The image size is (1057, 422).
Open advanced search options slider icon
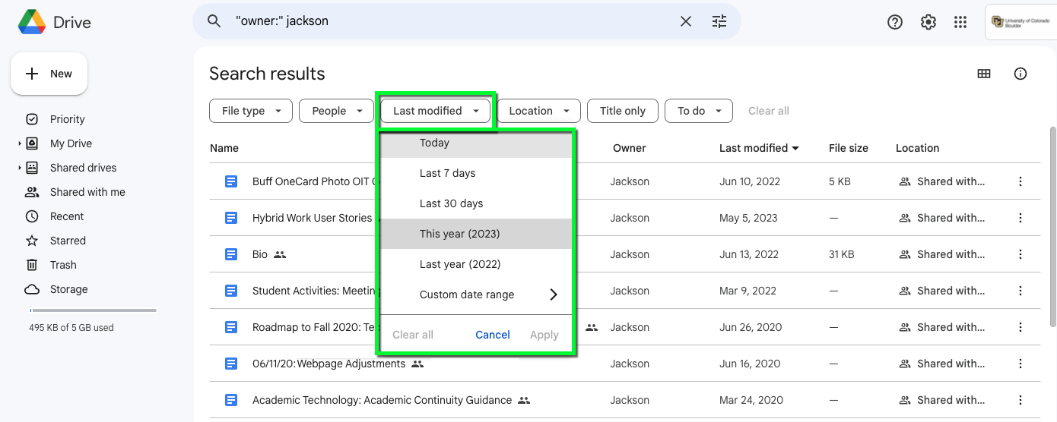tap(719, 21)
